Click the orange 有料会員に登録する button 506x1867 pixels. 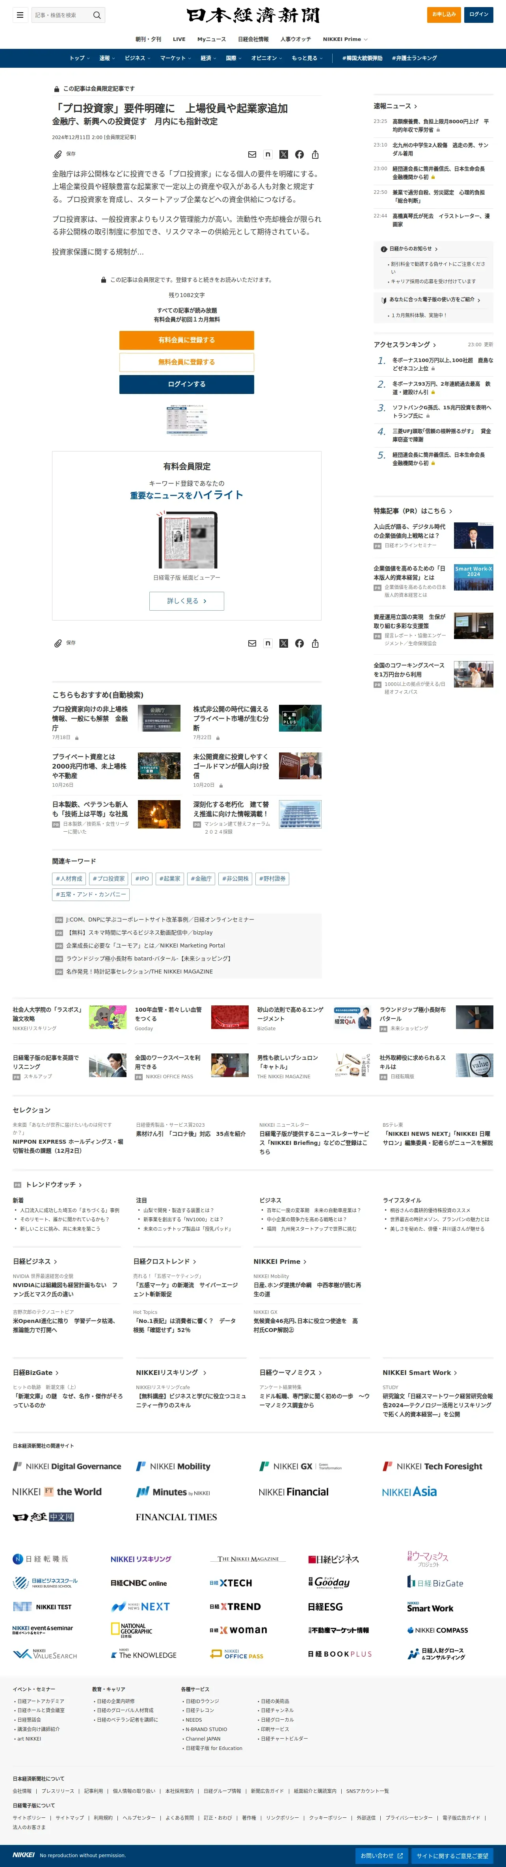(186, 340)
